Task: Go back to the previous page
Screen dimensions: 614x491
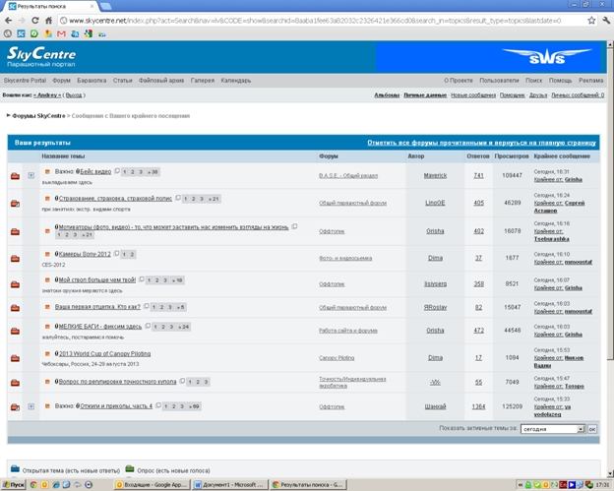Action: (8, 21)
